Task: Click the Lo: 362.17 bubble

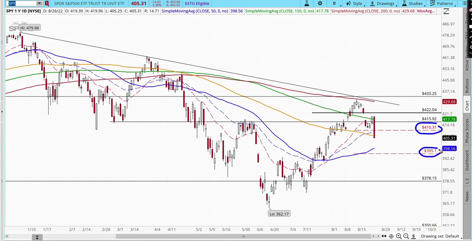Action: (x=279, y=214)
